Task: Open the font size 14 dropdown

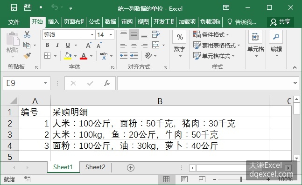Action: coord(111,35)
